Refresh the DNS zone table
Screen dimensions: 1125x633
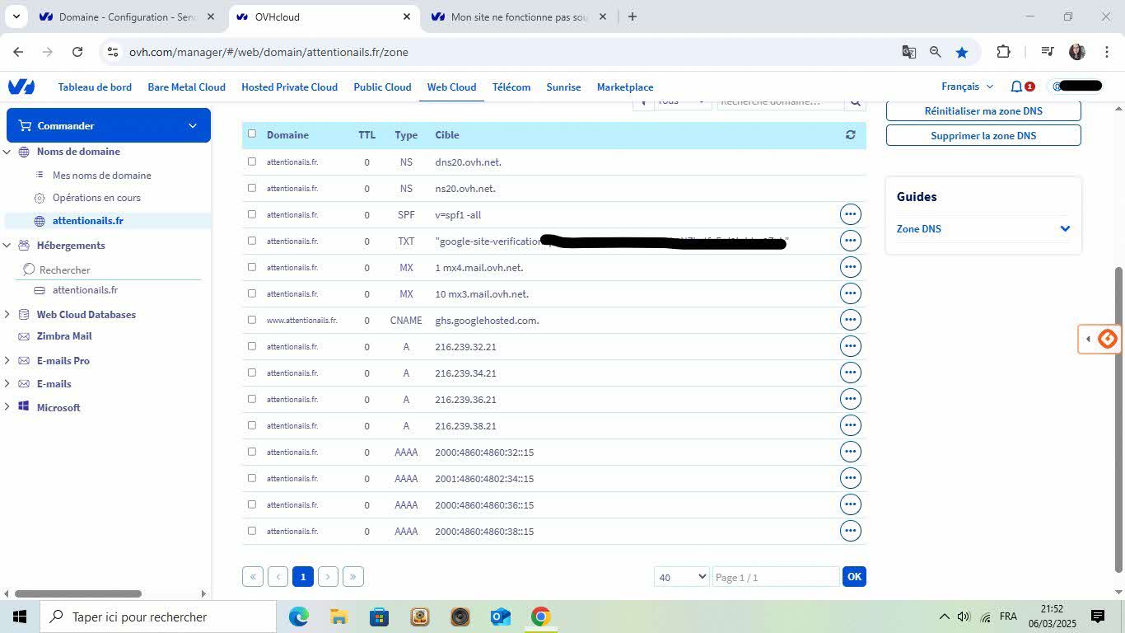pyautogui.click(x=850, y=135)
